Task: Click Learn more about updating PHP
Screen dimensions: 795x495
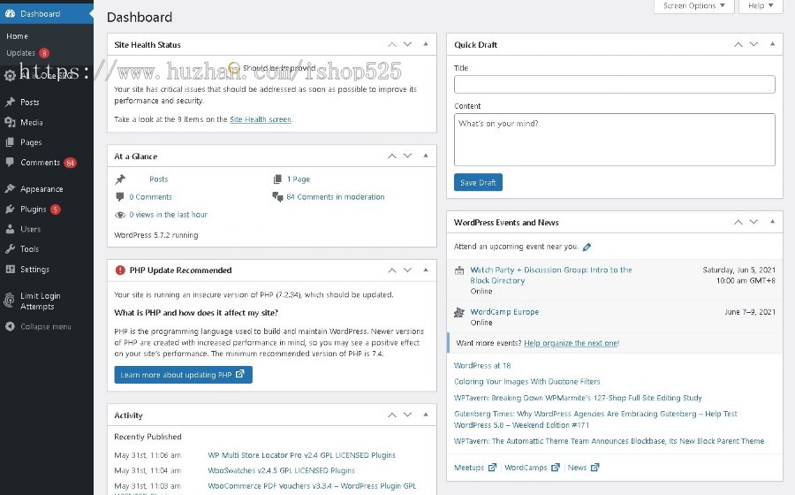Action: tap(183, 375)
